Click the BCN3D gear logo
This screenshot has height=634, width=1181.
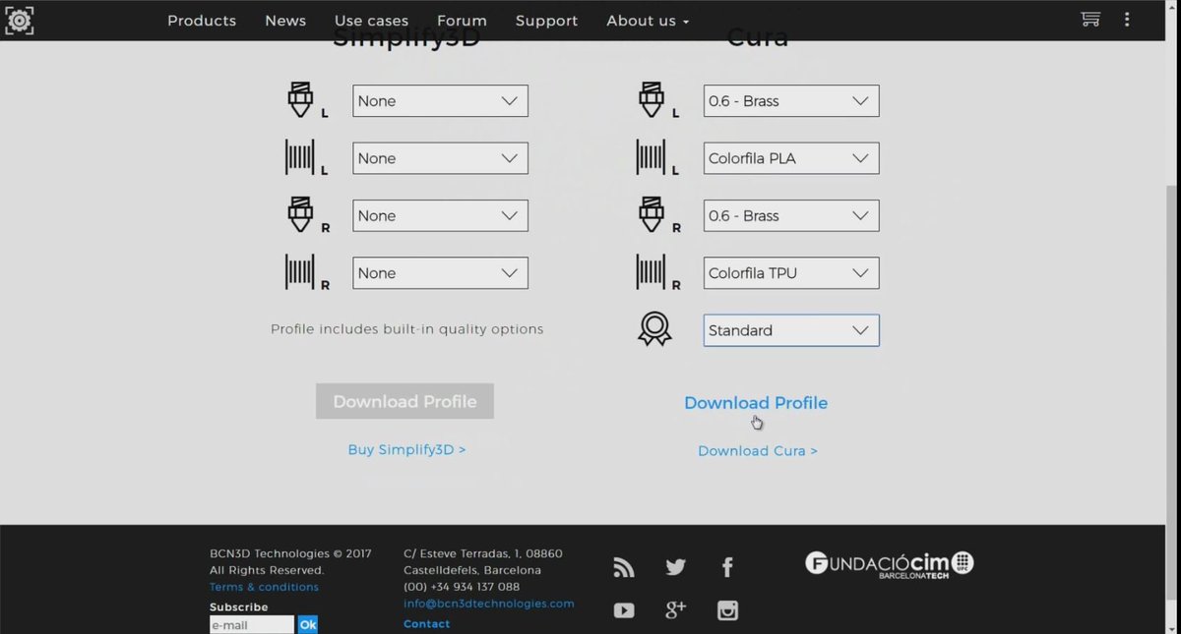point(19,20)
